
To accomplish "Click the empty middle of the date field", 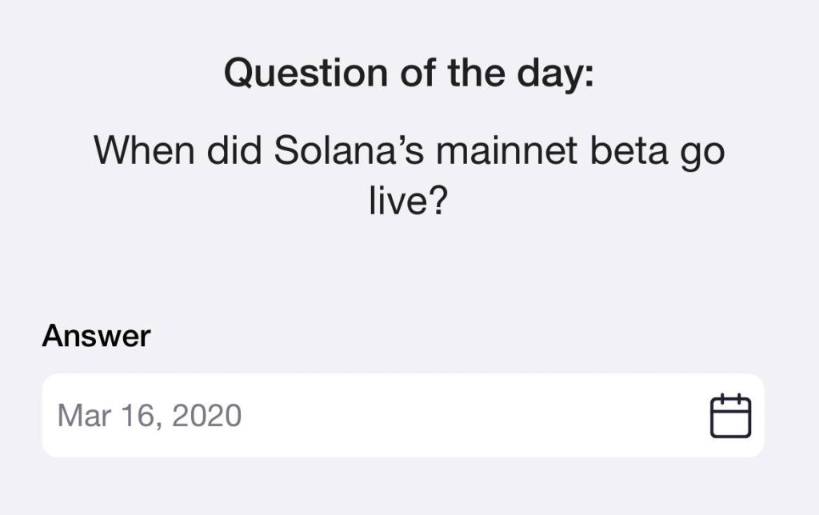I will click(x=470, y=416).
